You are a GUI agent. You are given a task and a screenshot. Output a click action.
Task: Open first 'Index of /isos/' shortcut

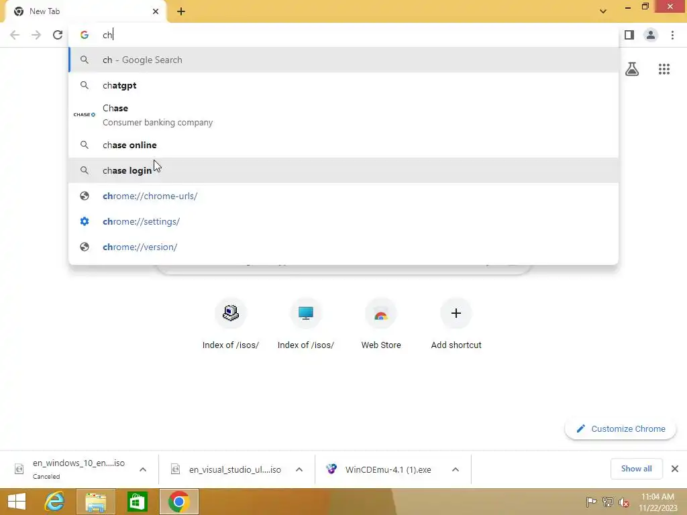click(231, 324)
